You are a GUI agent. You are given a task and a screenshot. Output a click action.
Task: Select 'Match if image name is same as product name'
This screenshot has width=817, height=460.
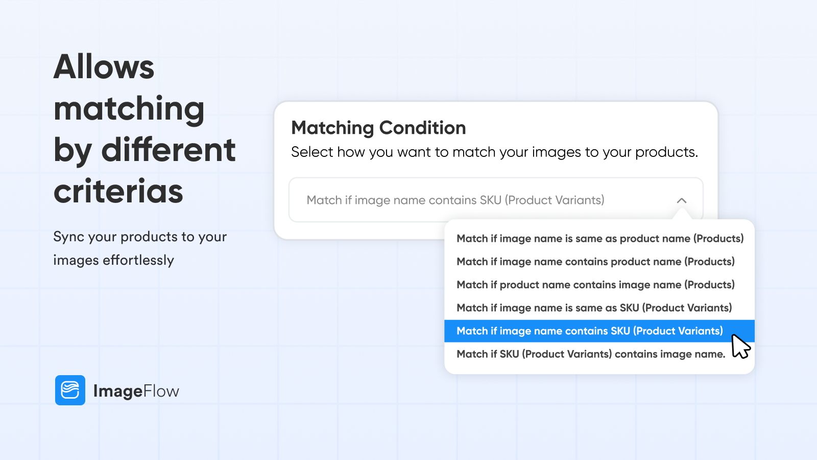tap(600, 238)
